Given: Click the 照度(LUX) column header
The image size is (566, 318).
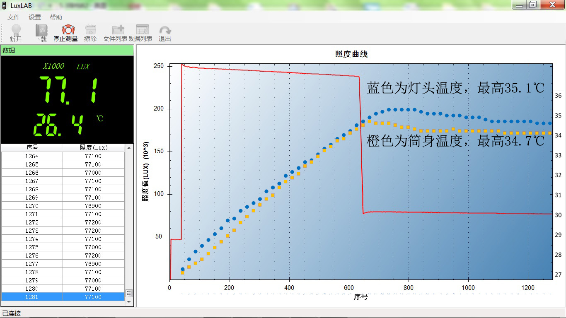Looking at the screenshot, I should click(x=93, y=147).
